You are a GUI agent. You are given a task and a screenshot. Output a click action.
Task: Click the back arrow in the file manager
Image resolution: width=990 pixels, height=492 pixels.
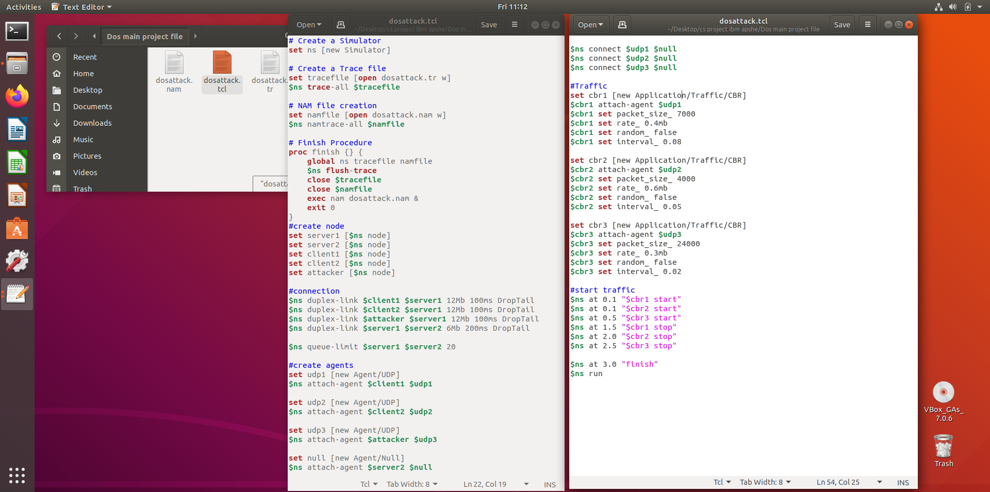[59, 36]
